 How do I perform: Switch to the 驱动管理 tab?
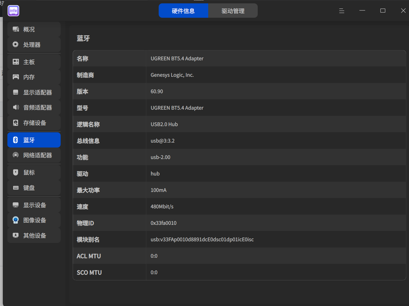point(233,11)
